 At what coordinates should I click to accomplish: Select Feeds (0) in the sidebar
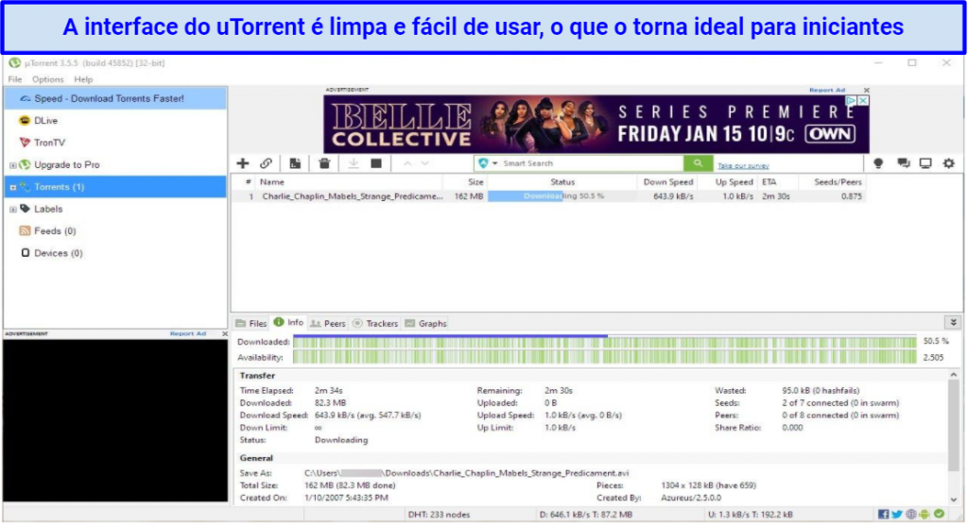54,231
